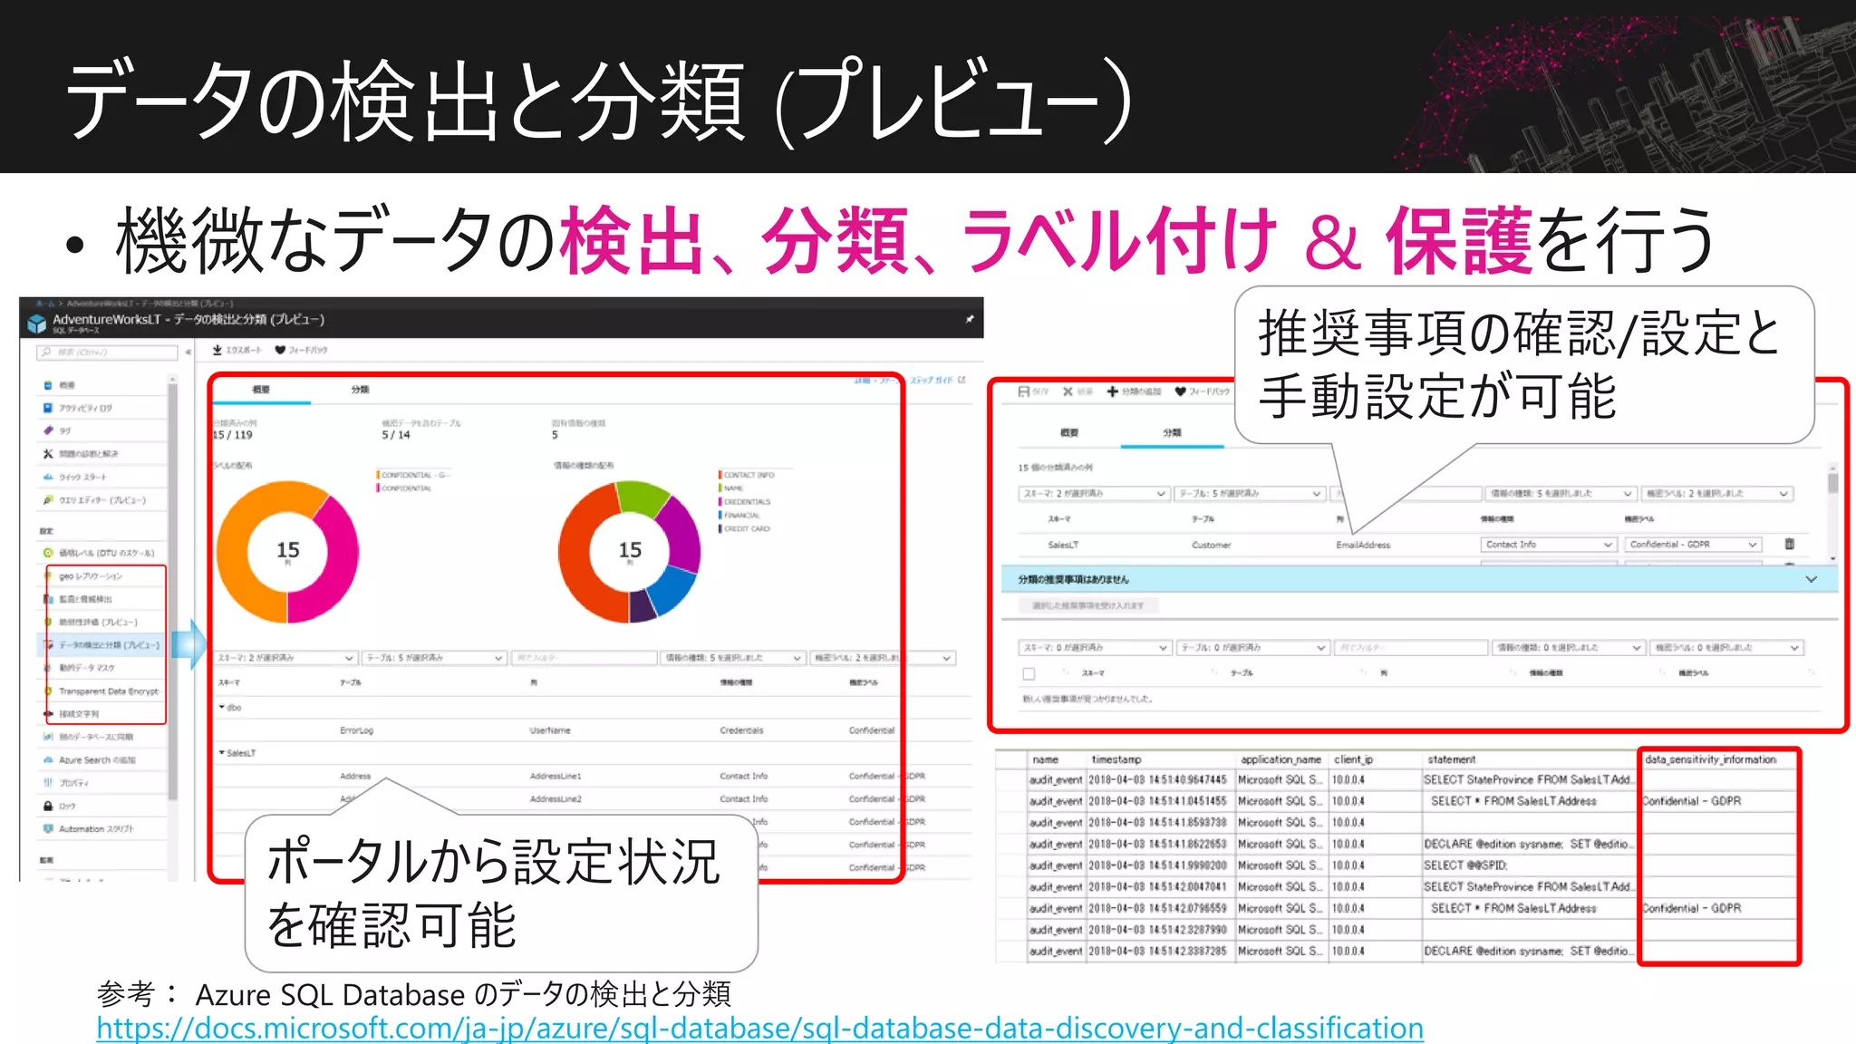The height and width of the screenshot is (1044, 1856).
Task: Open the Azure Search sidebar icon
Action: 48,760
